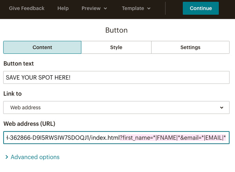The height and width of the screenshot is (172, 235).
Task: Click the Button panel heading
Action: (x=116, y=30)
